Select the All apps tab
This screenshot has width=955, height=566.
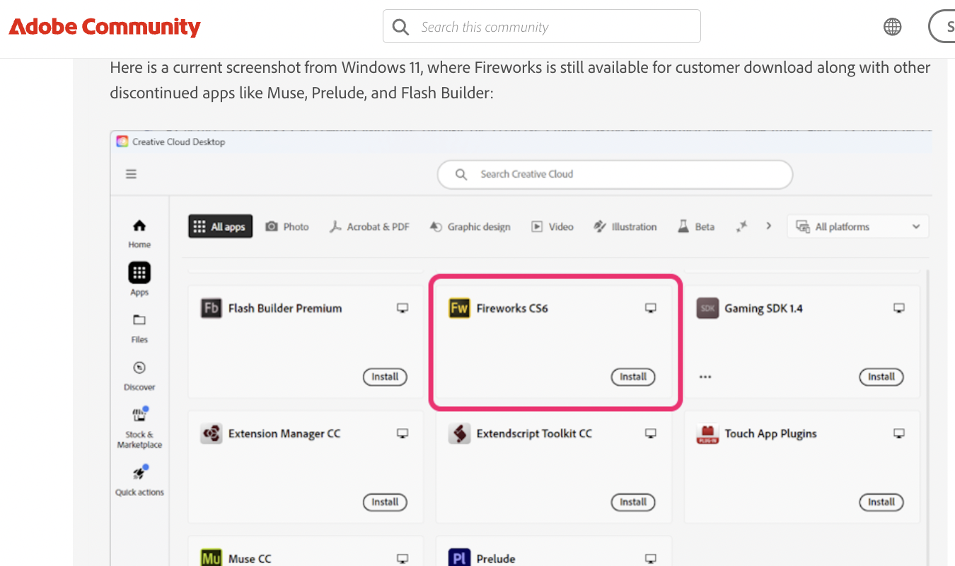coord(221,226)
